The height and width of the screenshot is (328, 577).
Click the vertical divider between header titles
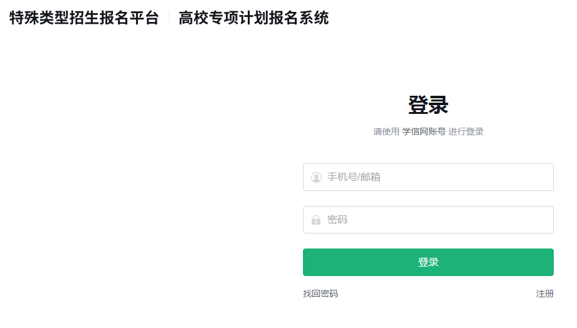[169, 18]
